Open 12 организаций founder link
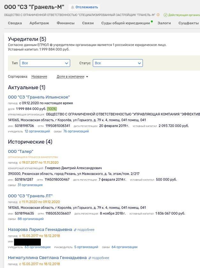The width and height of the screenshot is (200, 268). click(37, 131)
